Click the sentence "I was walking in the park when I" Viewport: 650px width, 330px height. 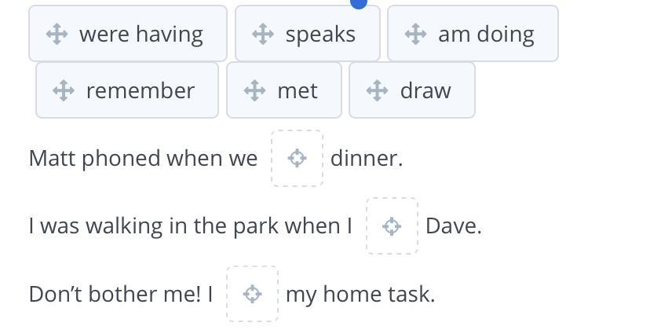click(x=190, y=226)
